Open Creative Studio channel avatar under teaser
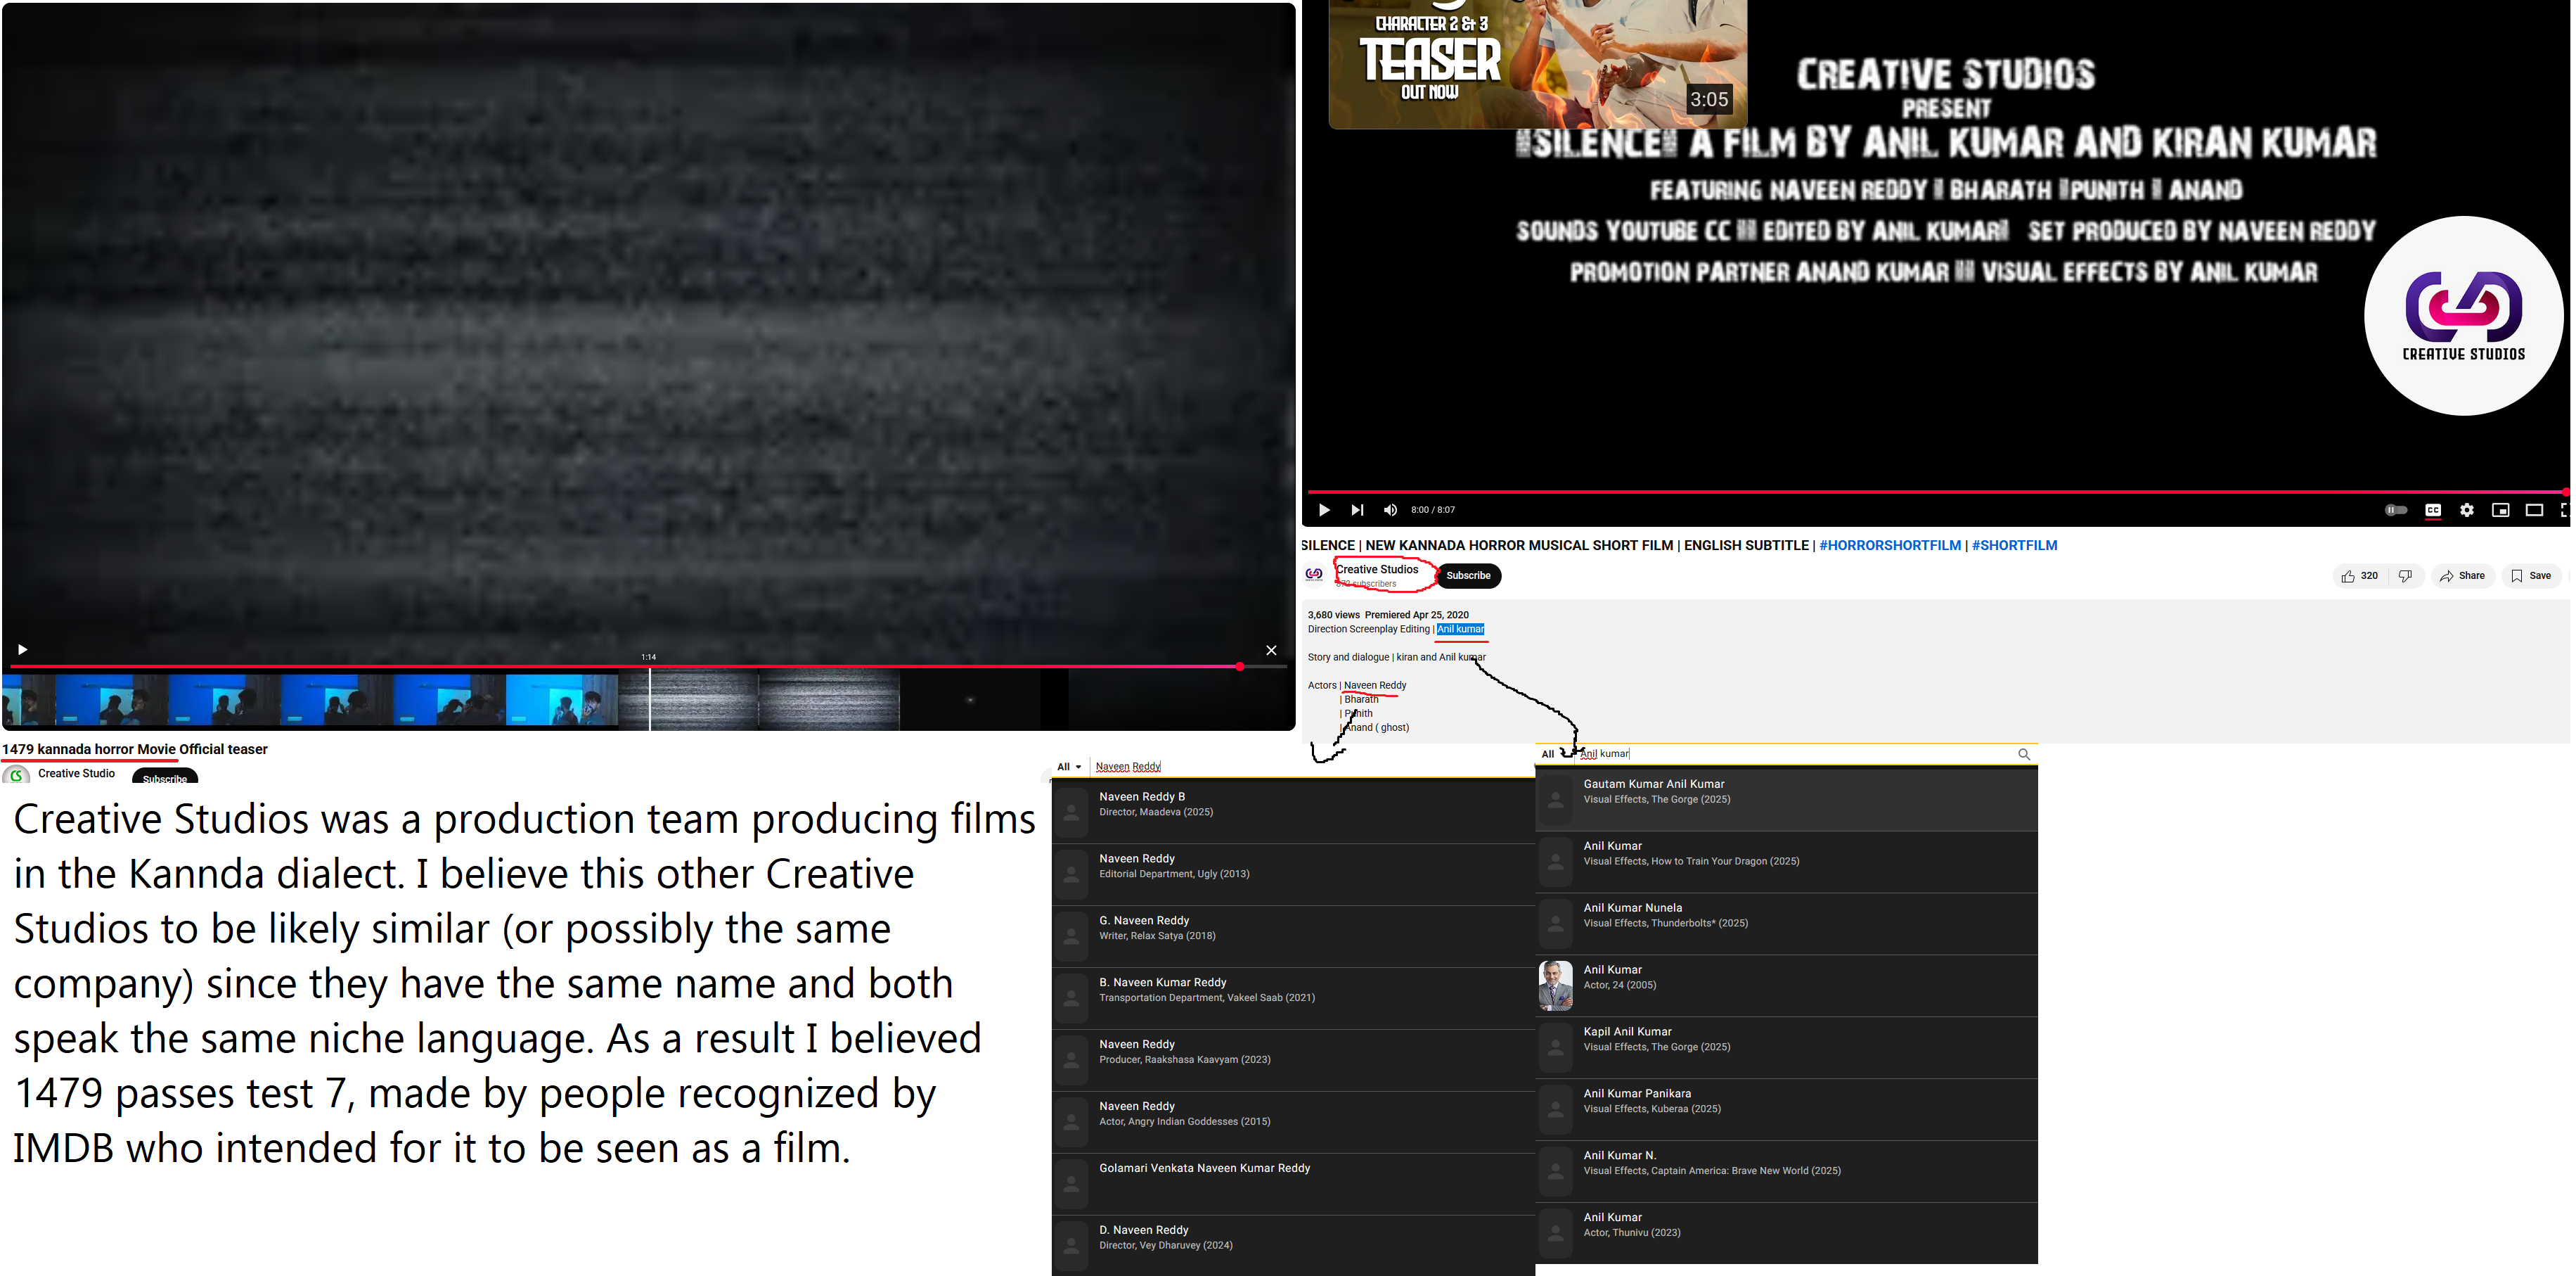This screenshot has width=2576, height=1276. (16, 774)
